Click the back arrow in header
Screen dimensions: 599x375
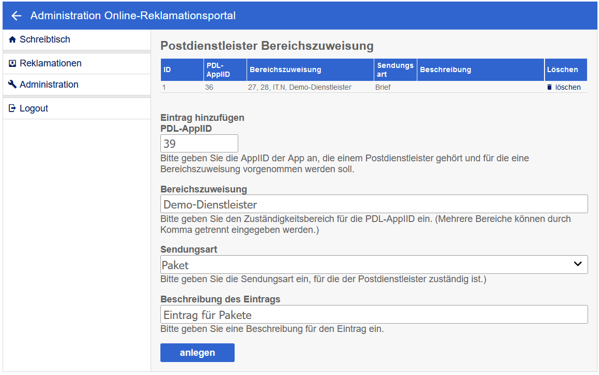coord(17,16)
